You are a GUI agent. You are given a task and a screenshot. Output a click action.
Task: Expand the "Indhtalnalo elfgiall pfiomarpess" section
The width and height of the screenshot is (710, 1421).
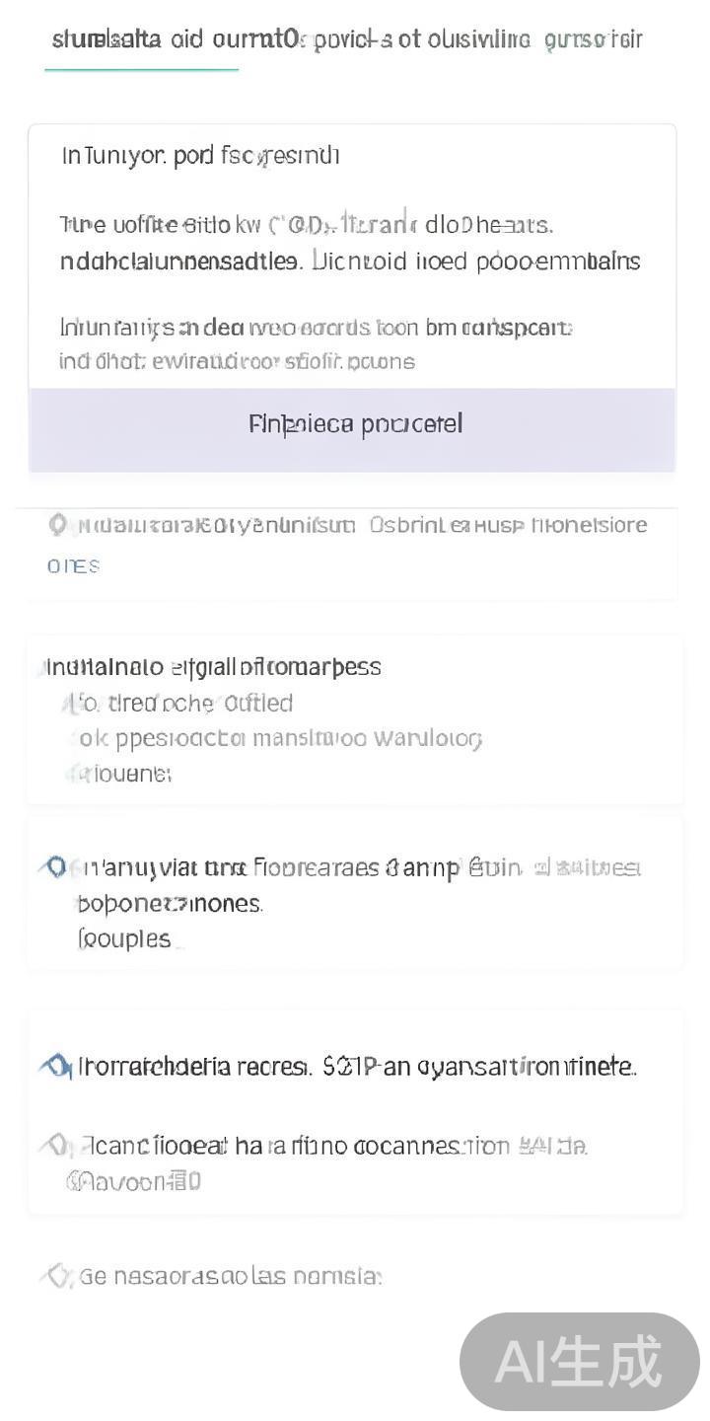(x=213, y=667)
